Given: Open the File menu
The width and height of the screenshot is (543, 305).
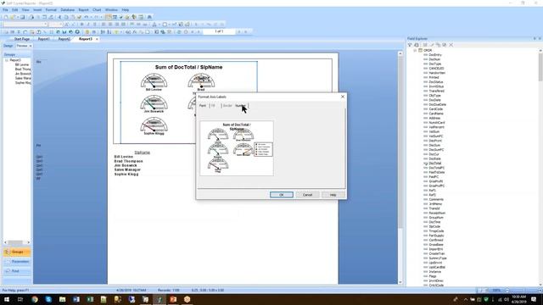Looking at the screenshot, I should (5, 9).
